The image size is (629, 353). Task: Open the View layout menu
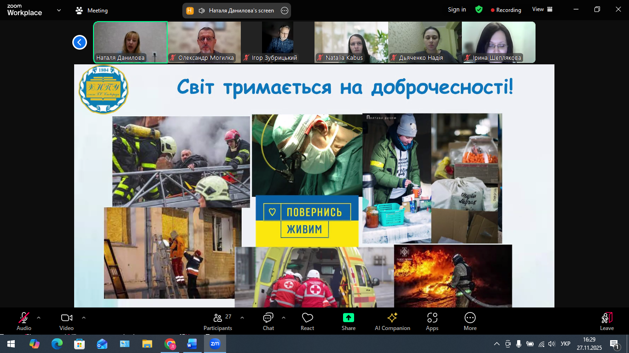coord(542,10)
